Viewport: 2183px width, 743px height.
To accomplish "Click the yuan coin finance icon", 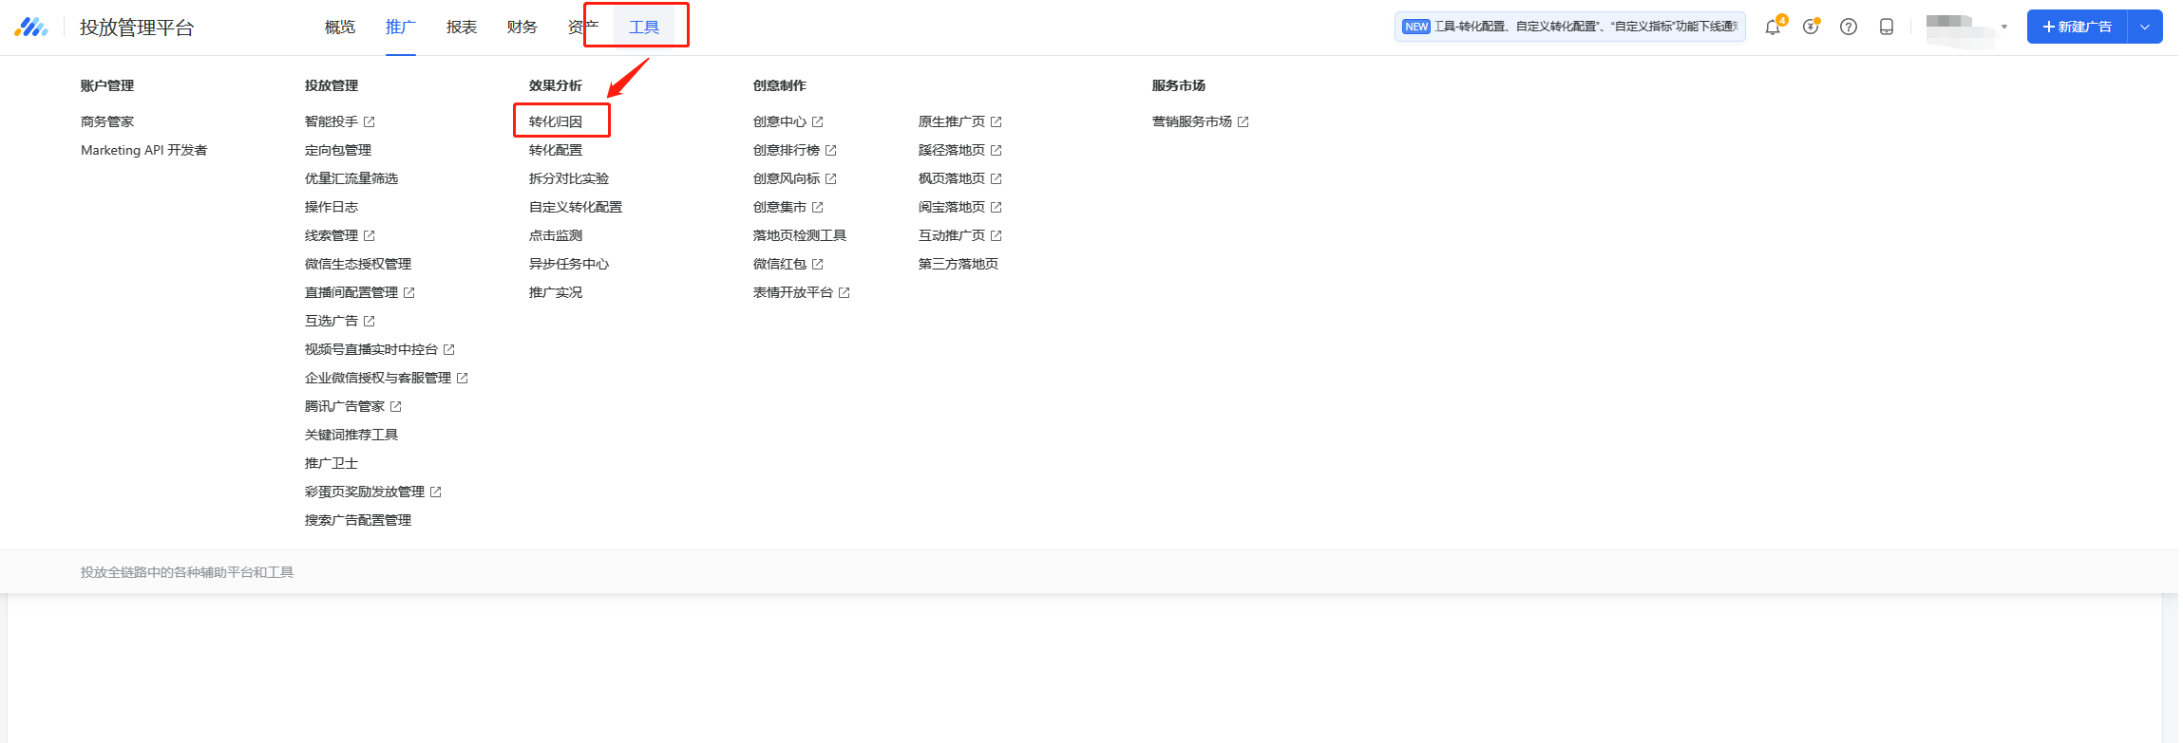I will (x=1811, y=28).
